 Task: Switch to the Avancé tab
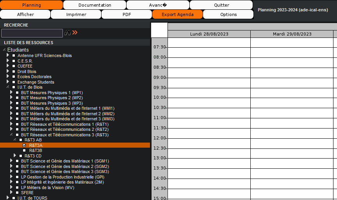tap(158, 5)
